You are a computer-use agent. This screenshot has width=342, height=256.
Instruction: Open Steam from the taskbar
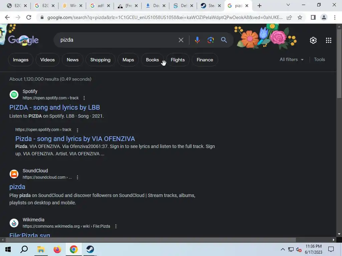point(90,249)
